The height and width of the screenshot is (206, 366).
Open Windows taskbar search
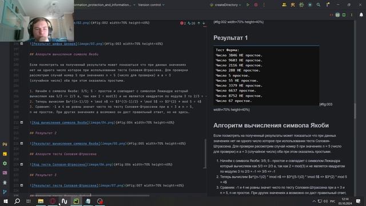coord(17,201)
